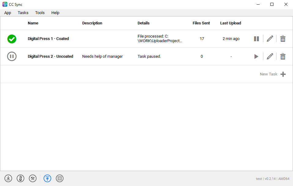
Task: Open the Tasks menu
Action: tap(23, 13)
